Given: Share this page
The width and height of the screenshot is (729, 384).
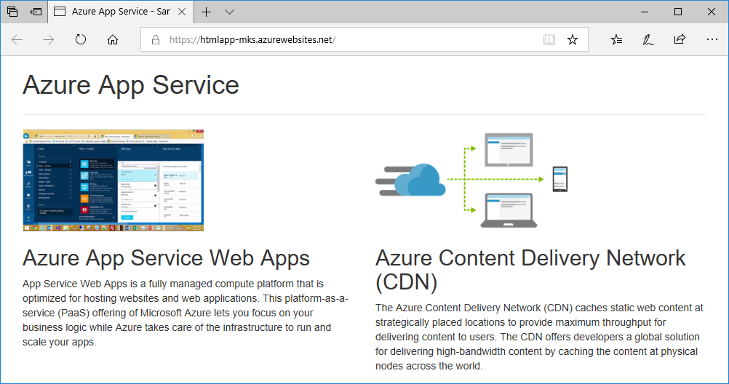Looking at the screenshot, I should (x=680, y=39).
